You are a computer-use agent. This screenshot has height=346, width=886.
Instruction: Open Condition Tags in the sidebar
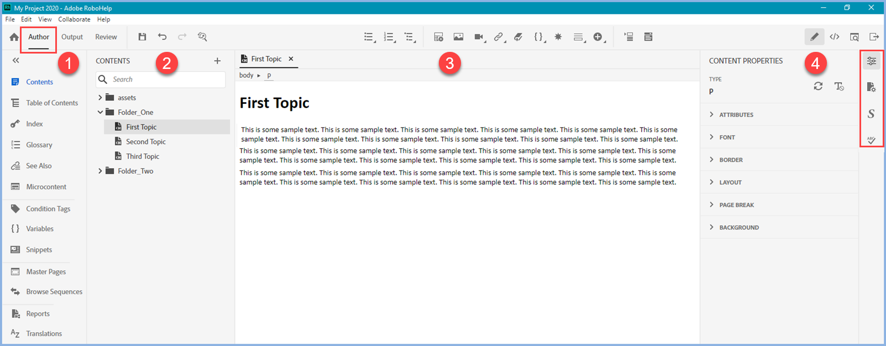pyautogui.click(x=48, y=209)
